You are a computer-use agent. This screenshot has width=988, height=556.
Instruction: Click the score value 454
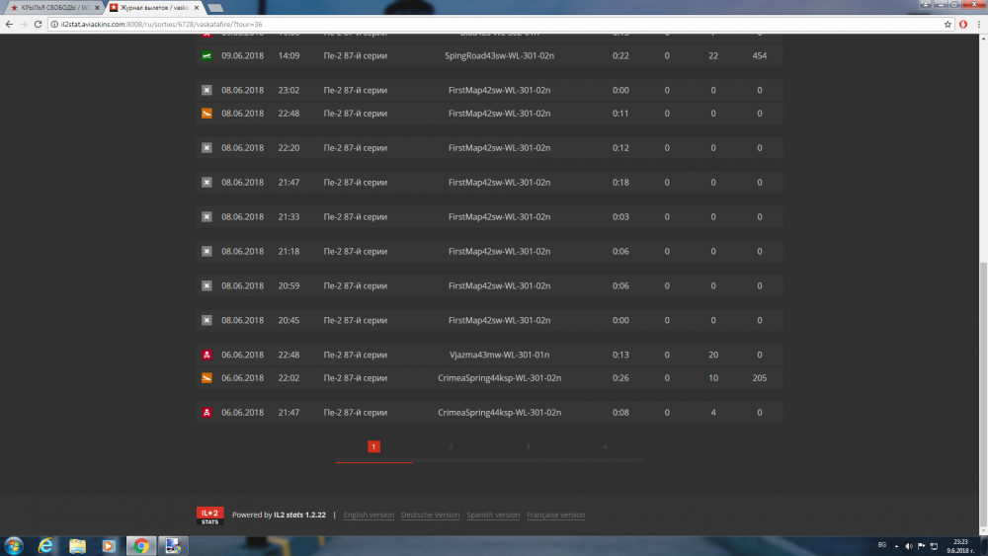click(759, 55)
